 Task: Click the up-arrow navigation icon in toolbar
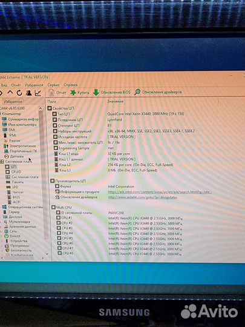pos(10,93)
